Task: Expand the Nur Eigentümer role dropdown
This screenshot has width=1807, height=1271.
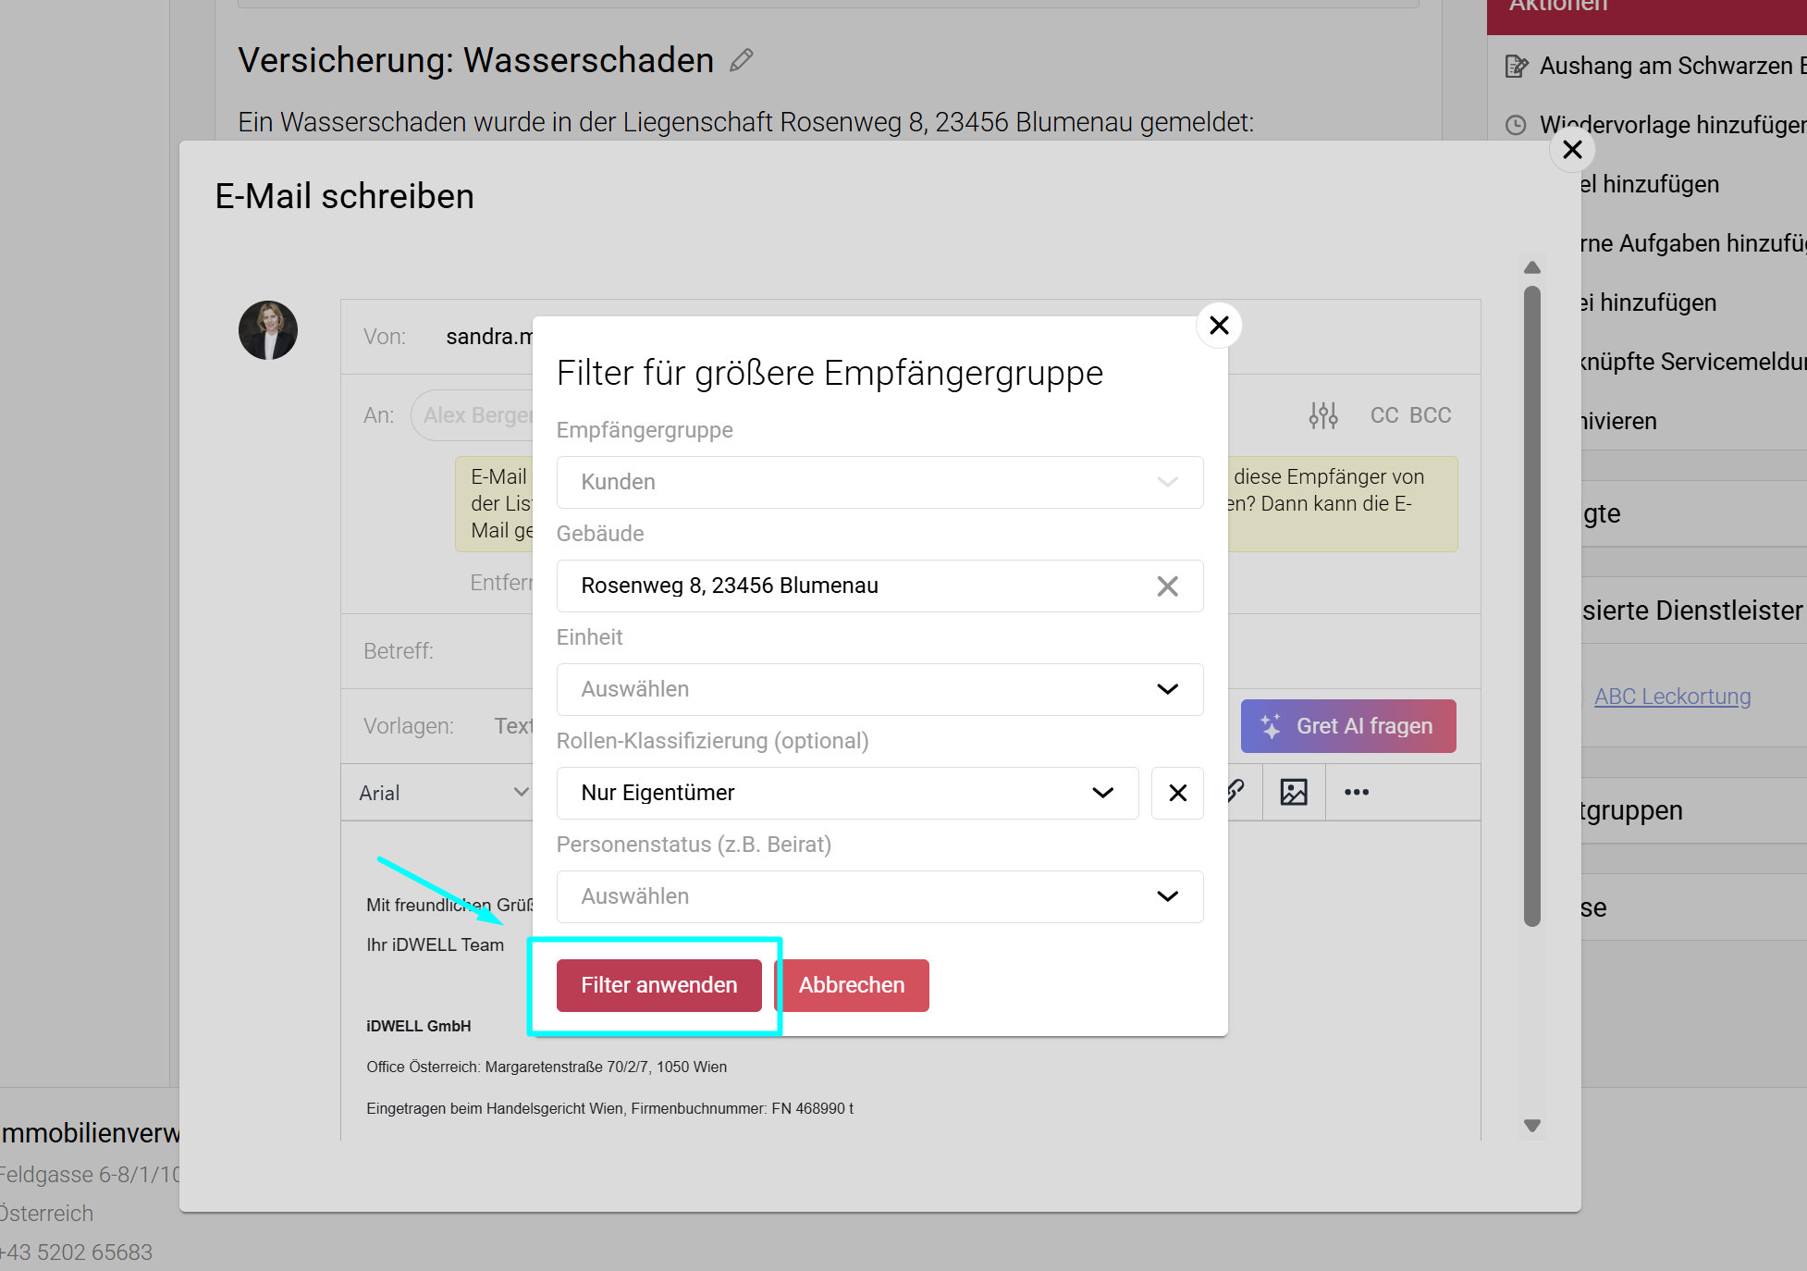Action: (x=846, y=793)
